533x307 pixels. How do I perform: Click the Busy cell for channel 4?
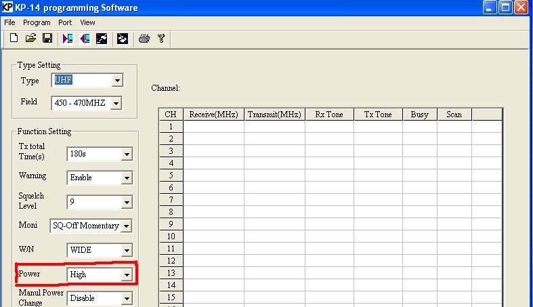point(420,163)
